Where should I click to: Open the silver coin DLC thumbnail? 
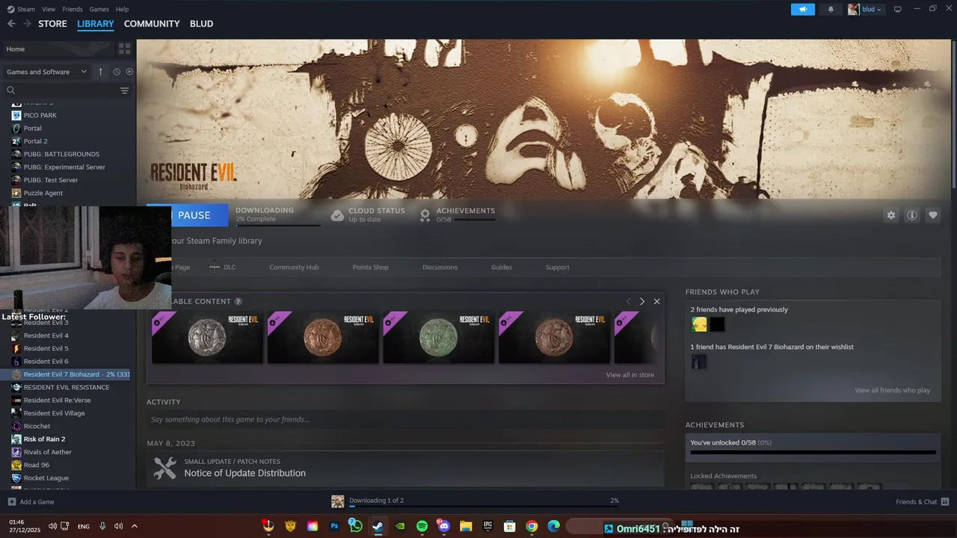pos(207,337)
